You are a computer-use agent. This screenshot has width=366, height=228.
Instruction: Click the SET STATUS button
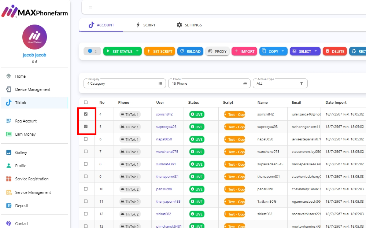(x=122, y=51)
